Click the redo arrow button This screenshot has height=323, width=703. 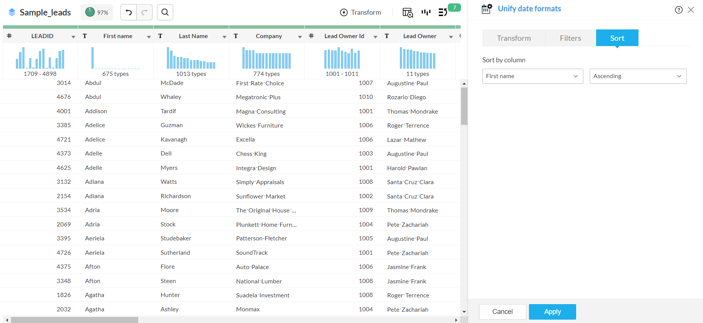pyautogui.click(x=144, y=12)
